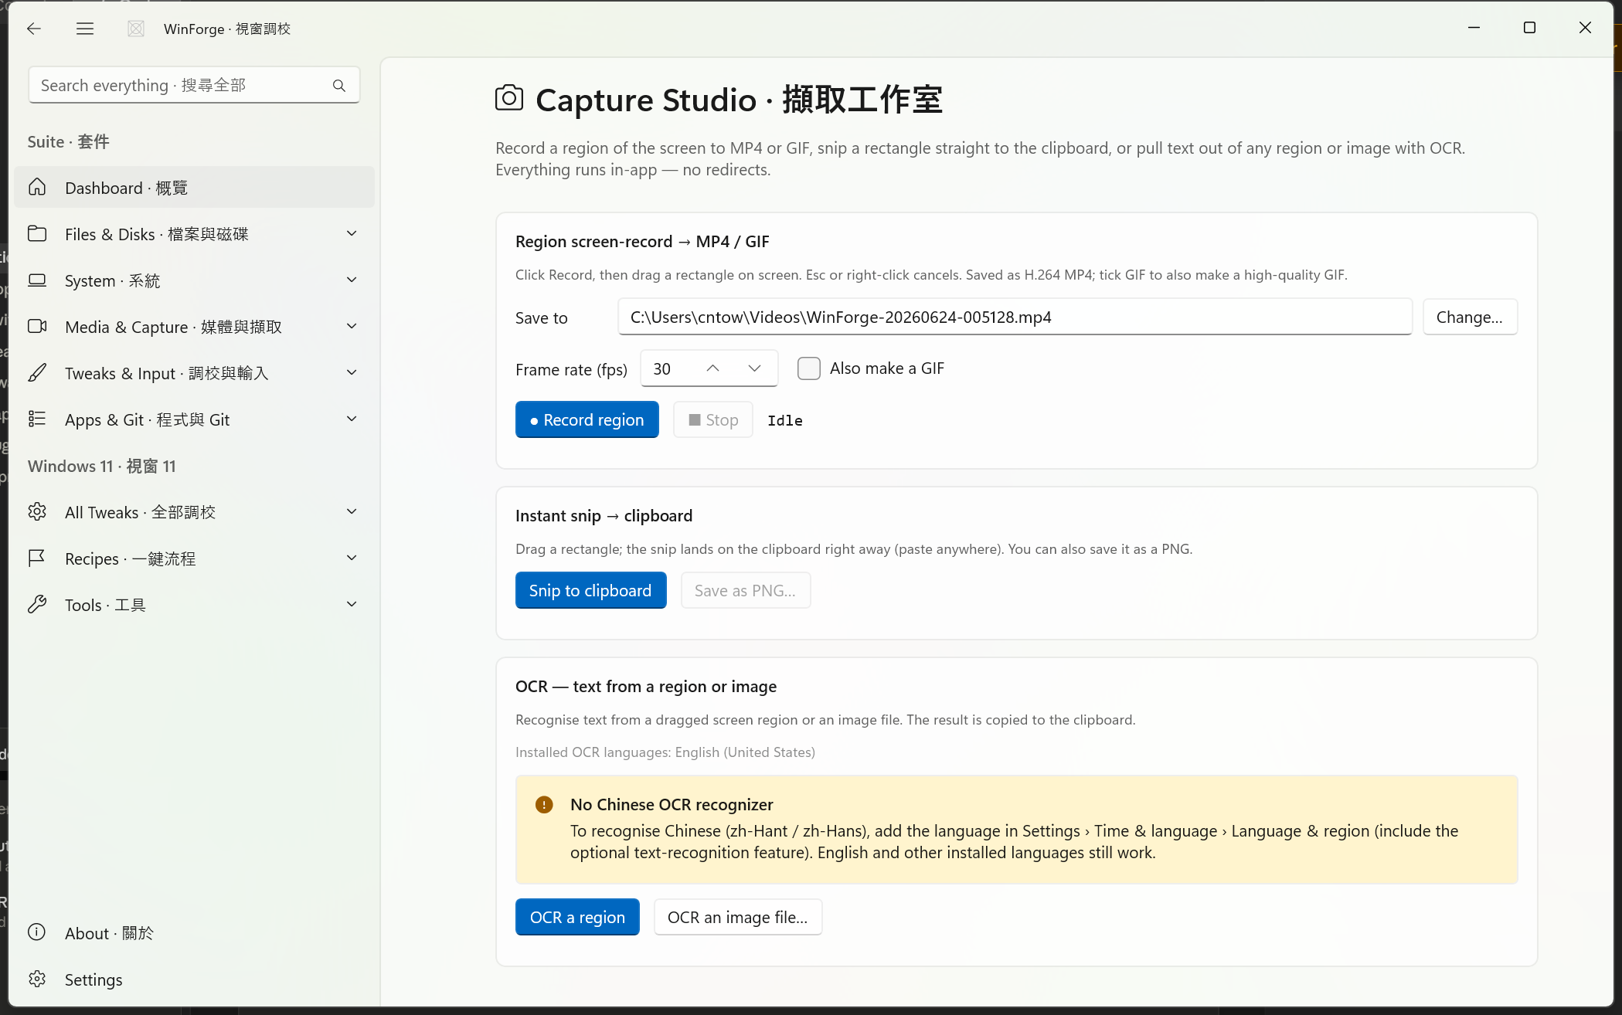Expand the Tools chevron
The width and height of the screenshot is (1622, 1015).
(352, 604)
